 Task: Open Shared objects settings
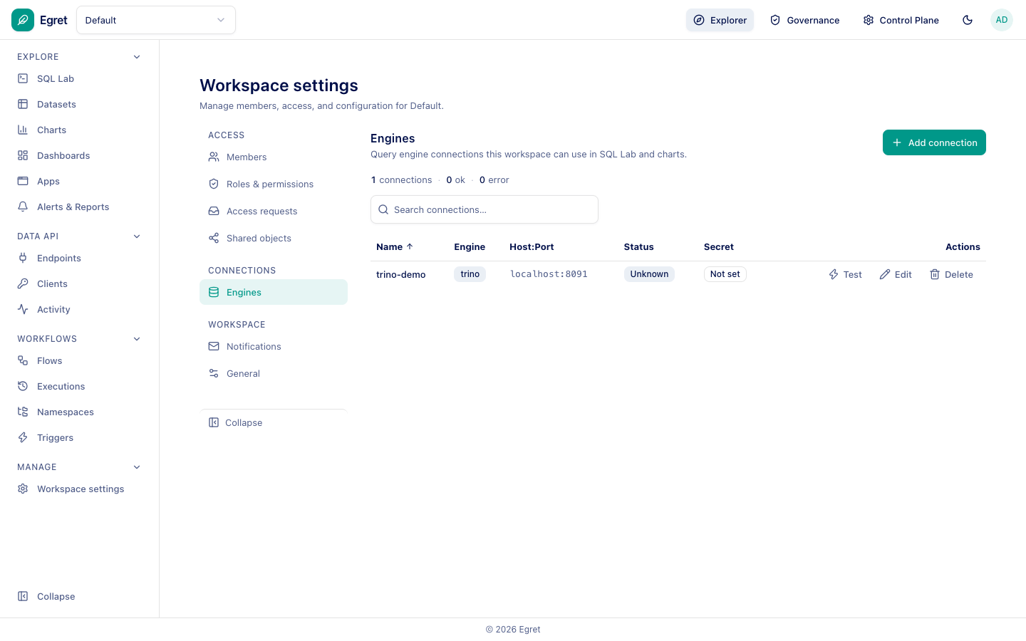point(274,238)
